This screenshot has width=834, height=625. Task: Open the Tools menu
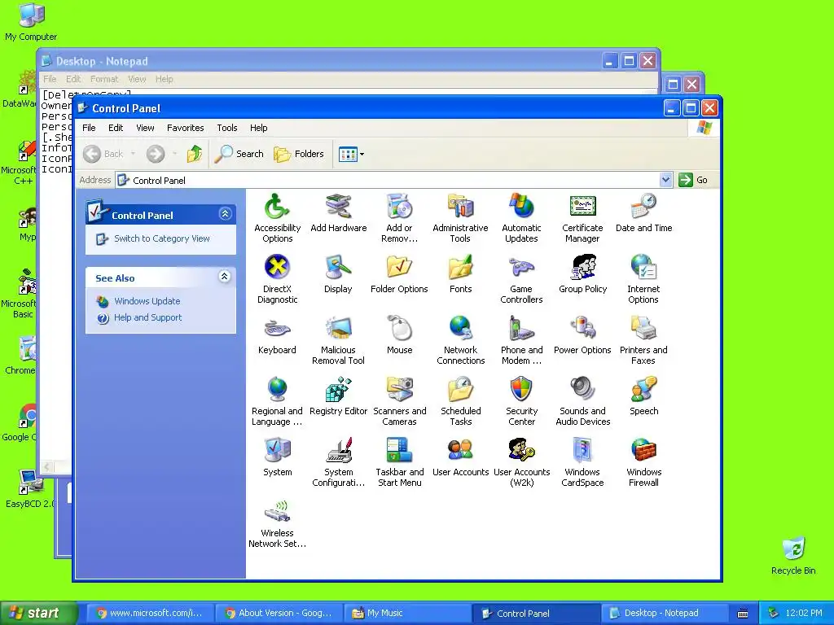(226, 128)
